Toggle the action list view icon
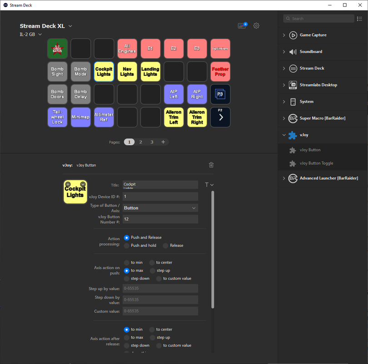 [x=359, y=19]
